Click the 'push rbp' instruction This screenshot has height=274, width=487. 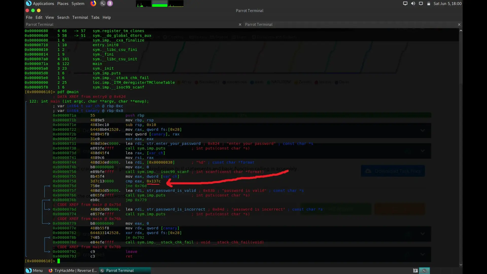(135, 115)
